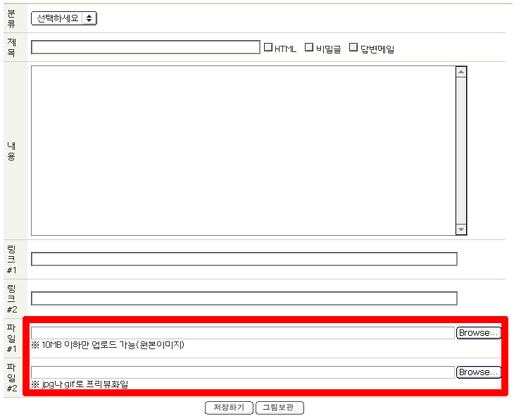This screenshot has height=416, width=521.
Task: Click Browse button for 파일 #2
Action: pos(478,372)
